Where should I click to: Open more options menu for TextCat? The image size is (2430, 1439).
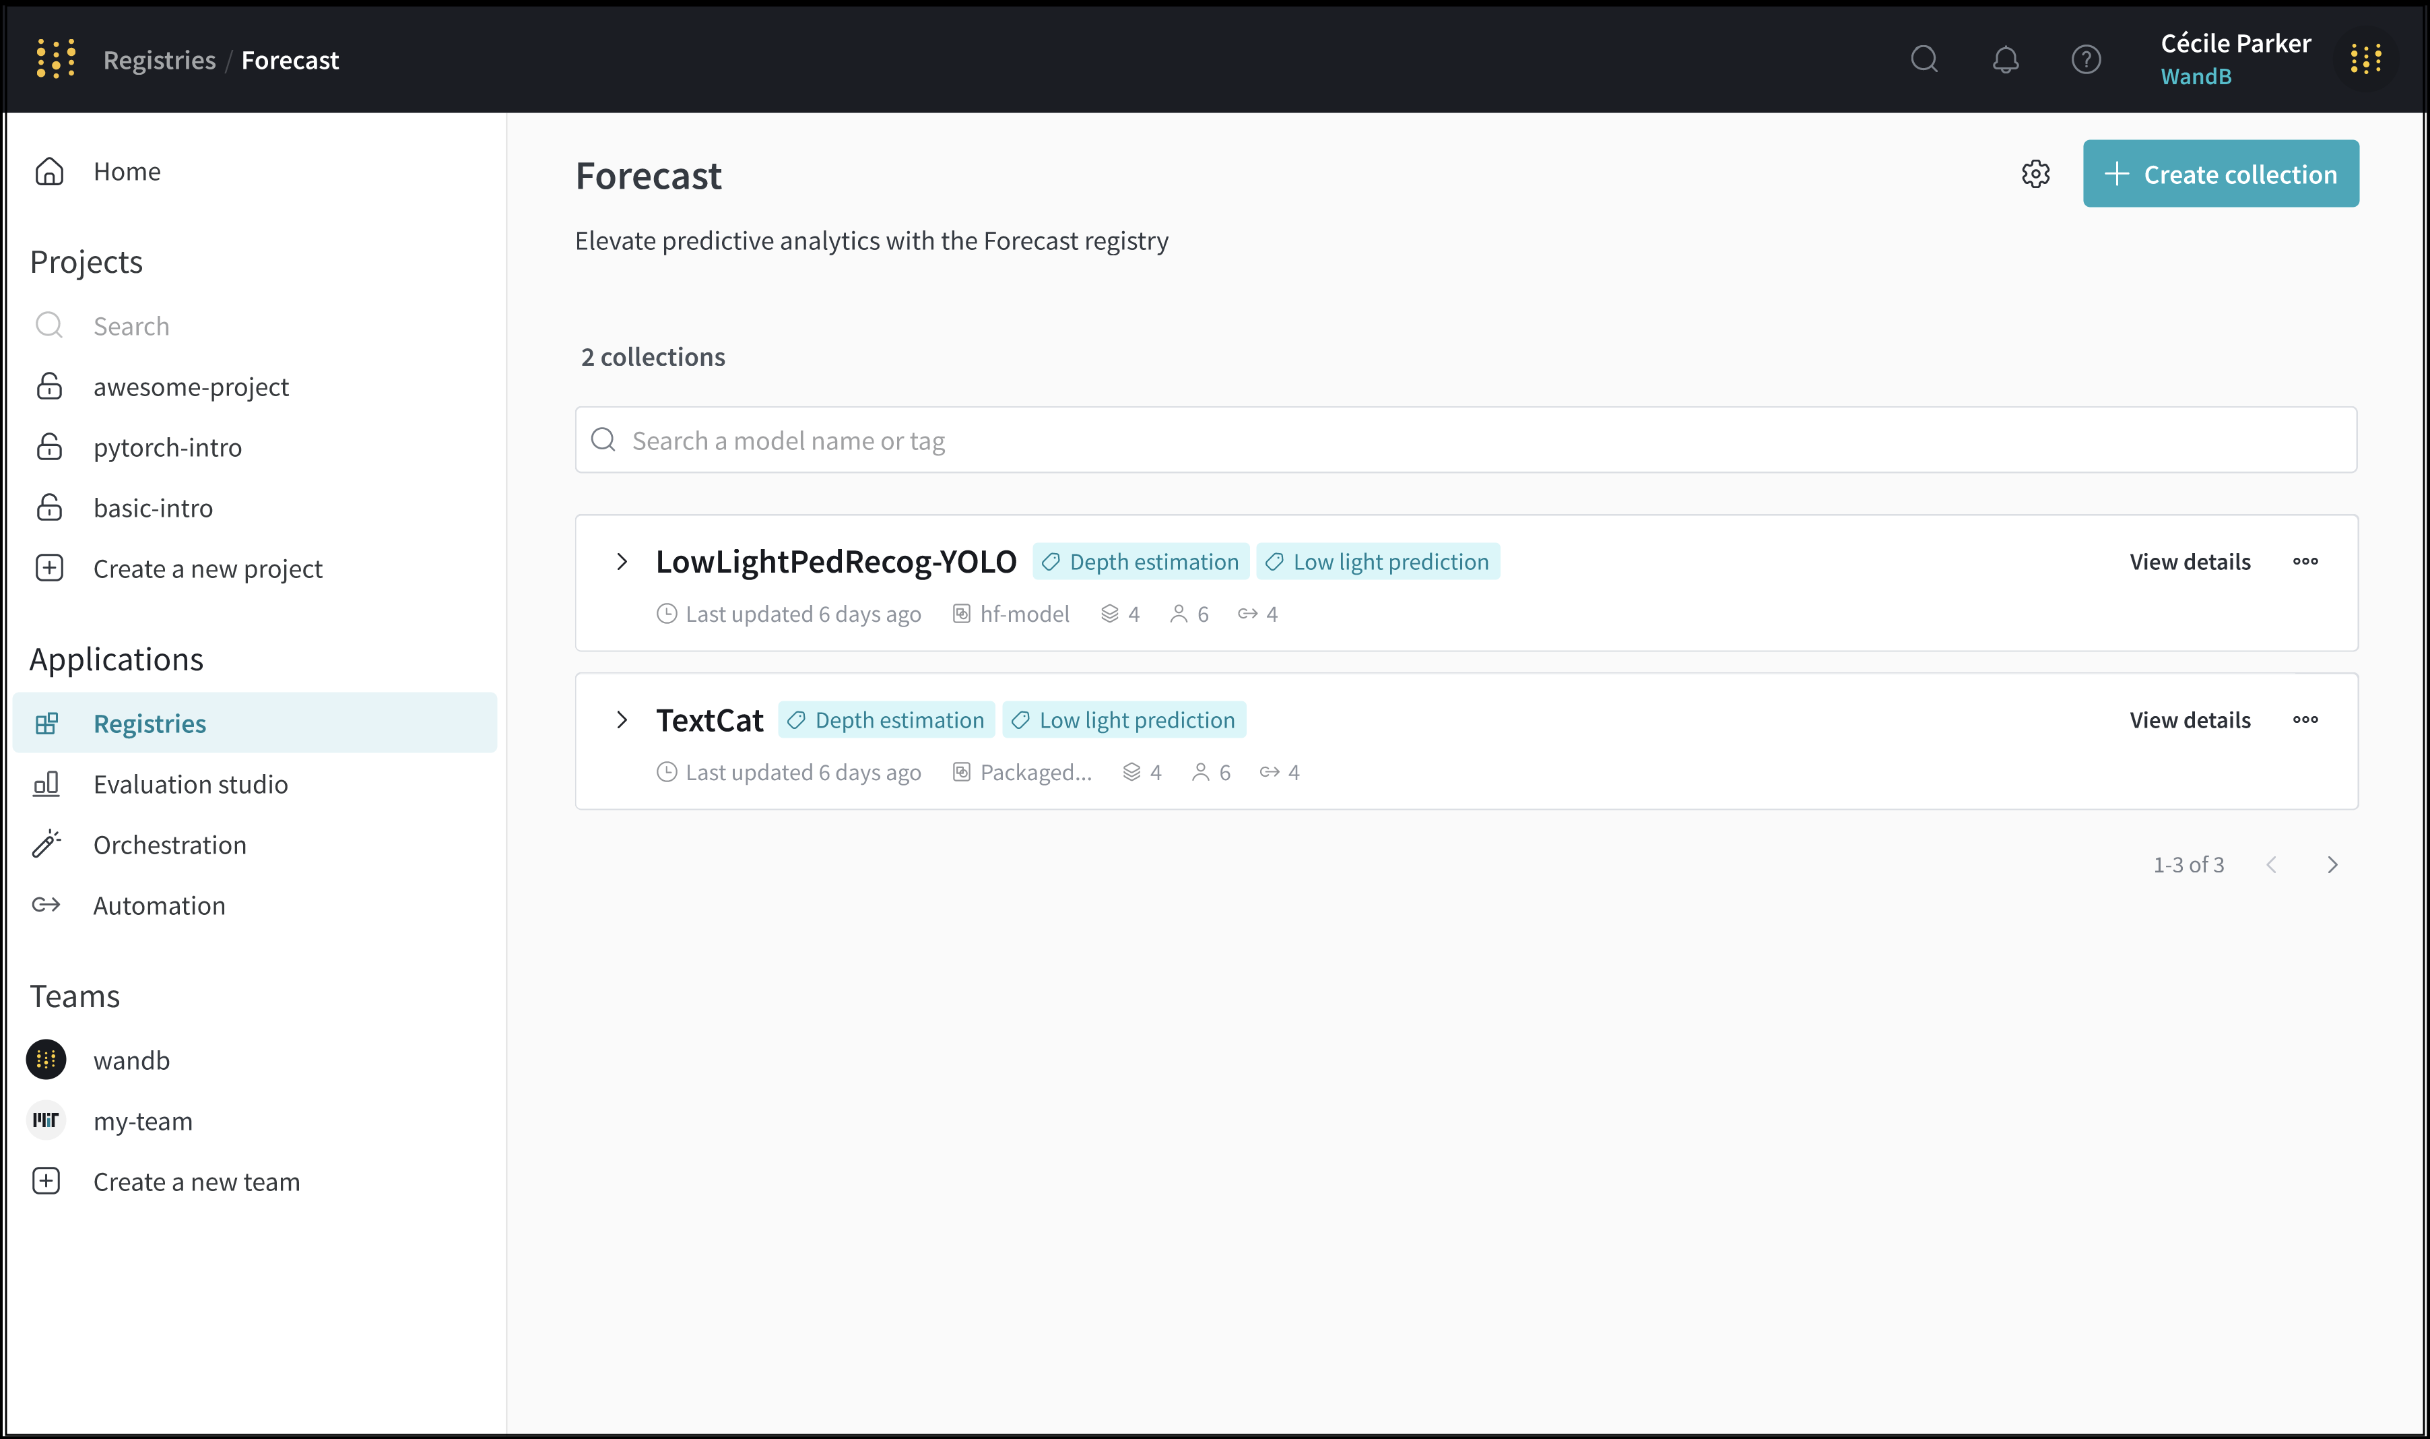(x=2305, y=719)
